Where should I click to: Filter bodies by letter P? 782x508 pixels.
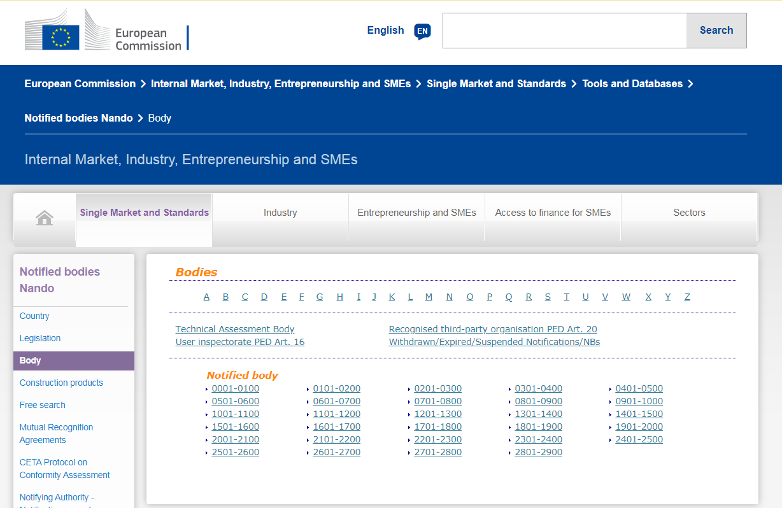[x=490, y=297]
